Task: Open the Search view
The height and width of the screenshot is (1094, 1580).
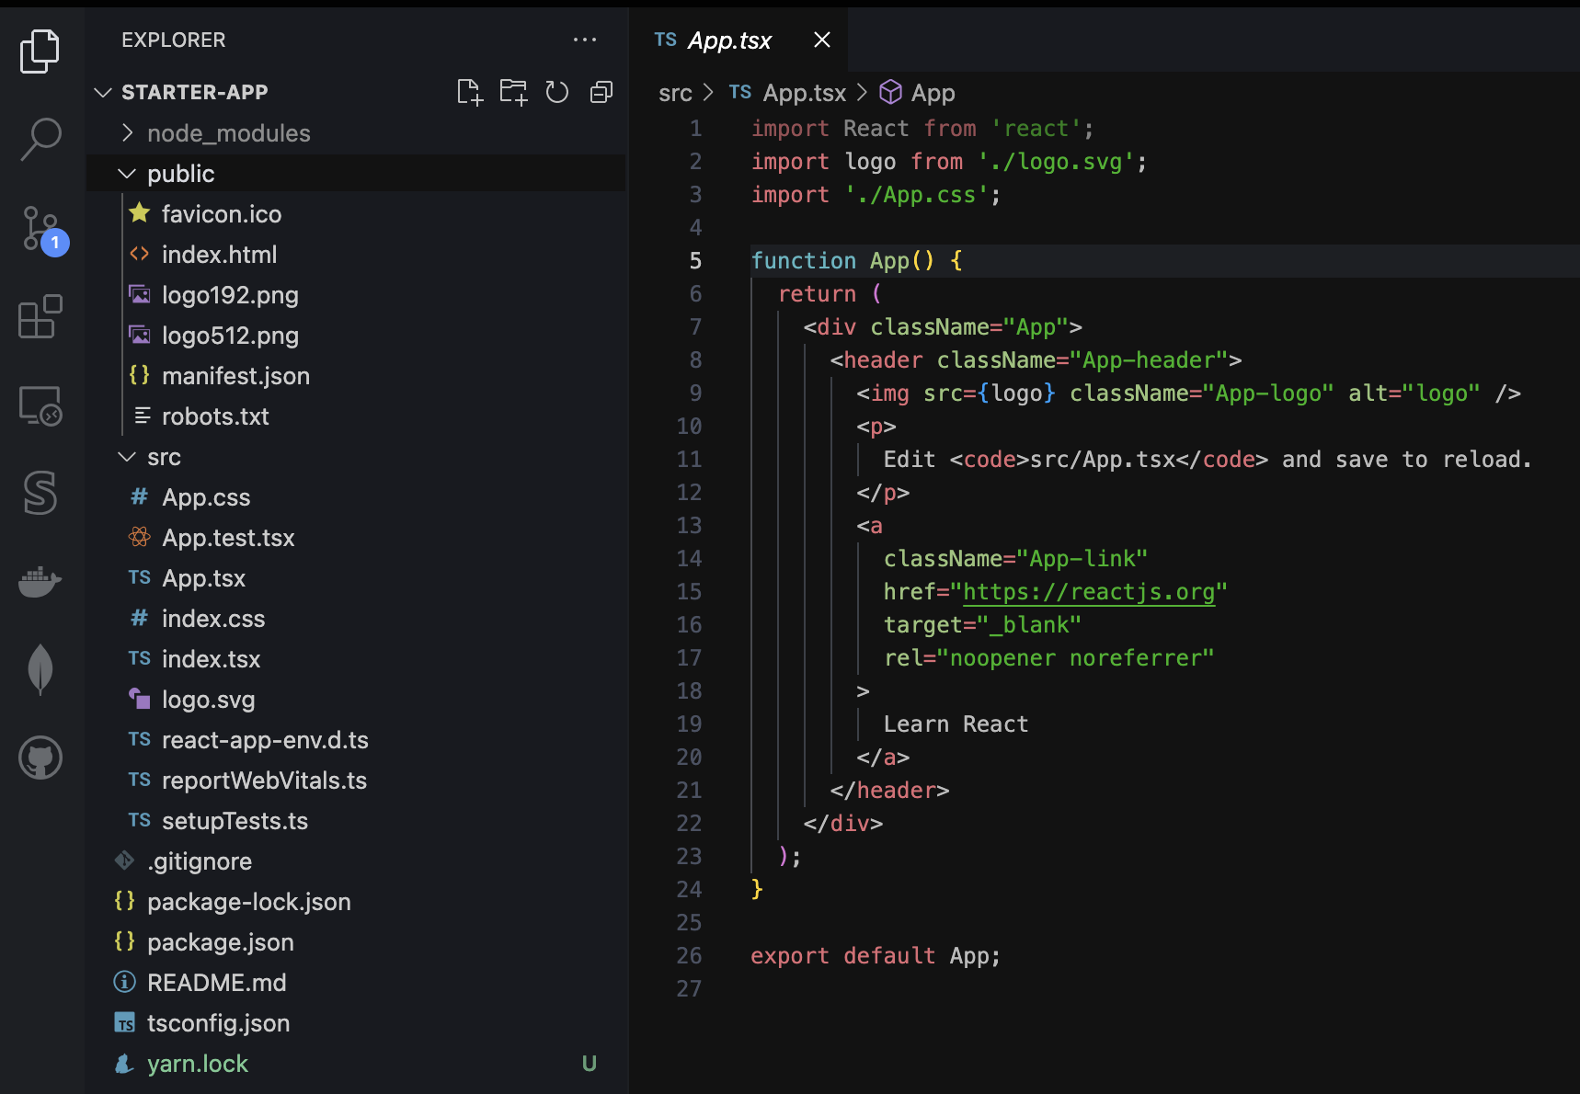Action: click(x=40, y=139)
